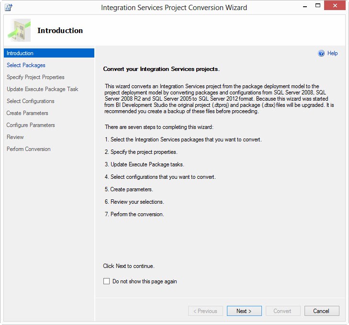The image size is (349, 325).
Task: Select the Perform Conversion step
Action: pos(28,149)
